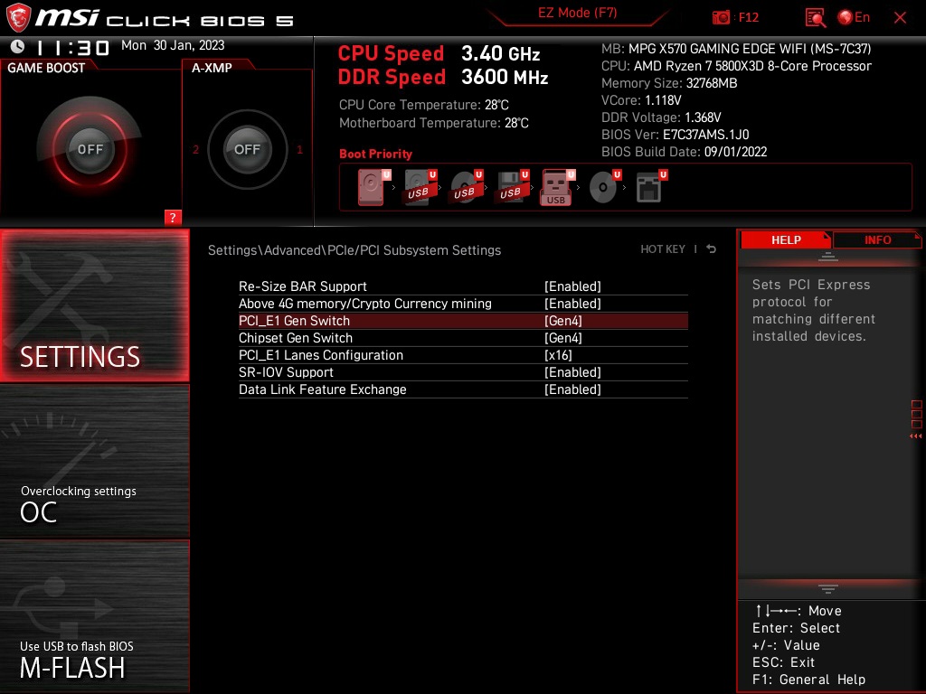
Task: Select the USB floppy boot device icon
Action: click(512, 187)
